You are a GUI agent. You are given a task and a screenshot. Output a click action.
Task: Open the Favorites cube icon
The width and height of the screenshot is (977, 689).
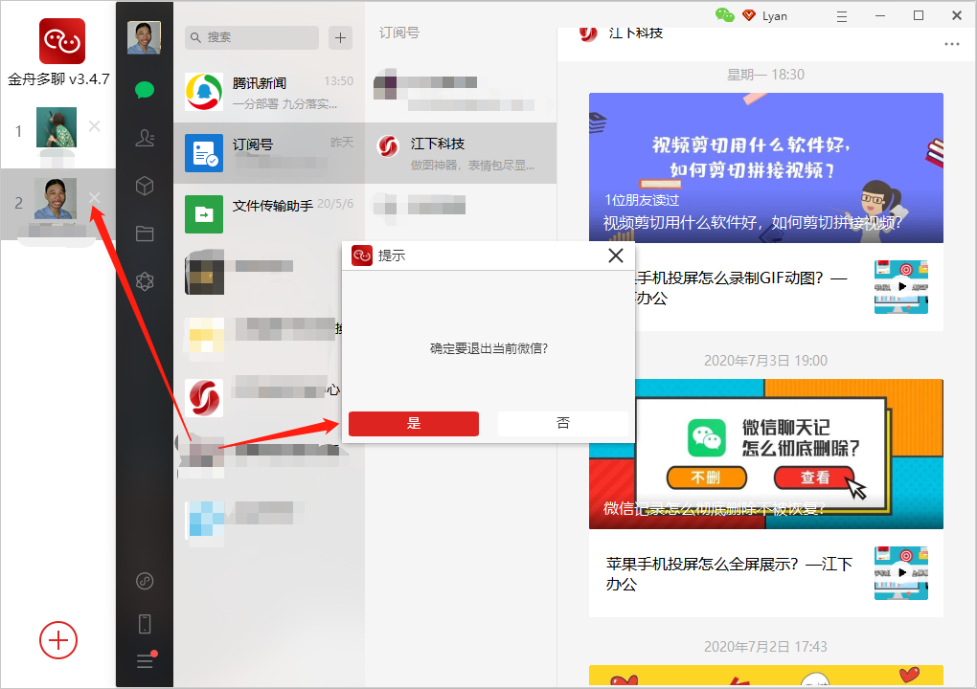pos(145,186)
